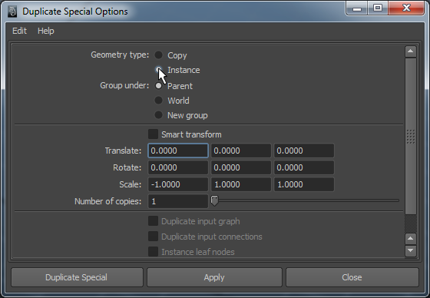The height and width of the screenshot is (298, 430).
Task: Open the Edit menu
Action: pos(19,31)
